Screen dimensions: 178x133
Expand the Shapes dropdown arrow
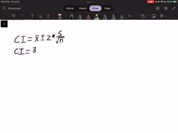(146, 16)
